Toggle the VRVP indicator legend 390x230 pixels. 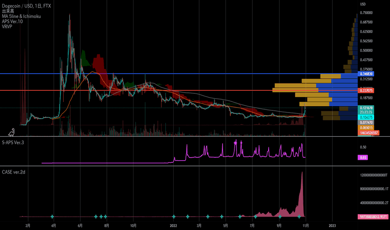(7, 27)
